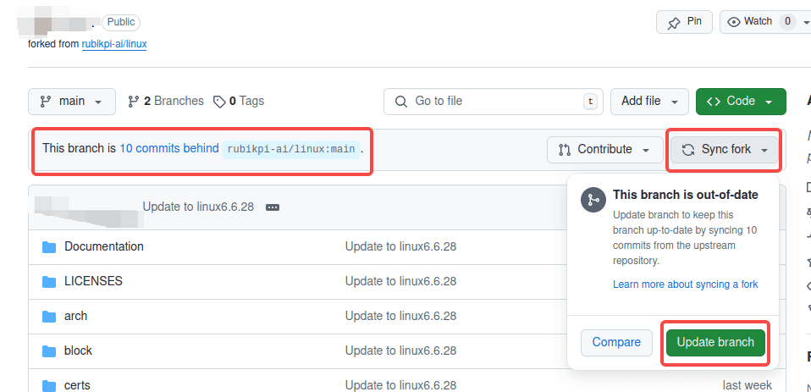Click LICENSES row commit message

point(401,281)
